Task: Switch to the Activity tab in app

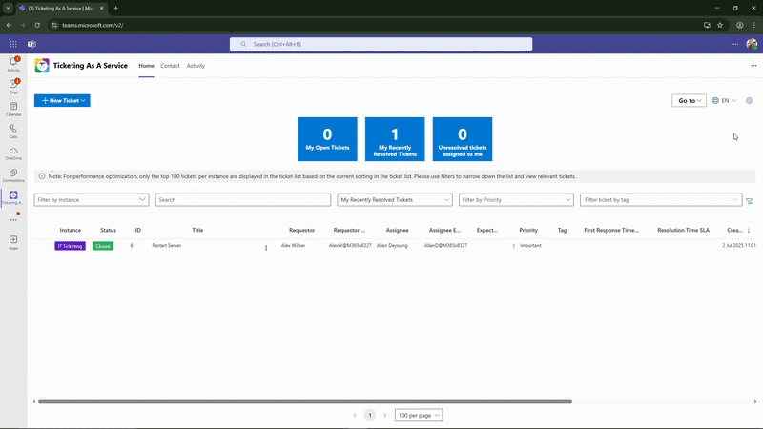Action: (196, 66)
